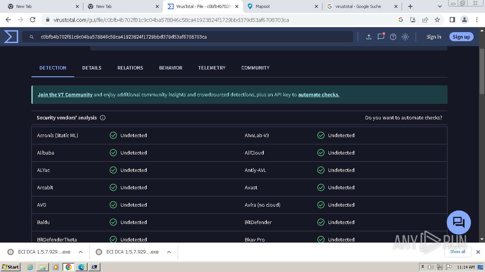Click the install app icon in address bar

point(413,20)
